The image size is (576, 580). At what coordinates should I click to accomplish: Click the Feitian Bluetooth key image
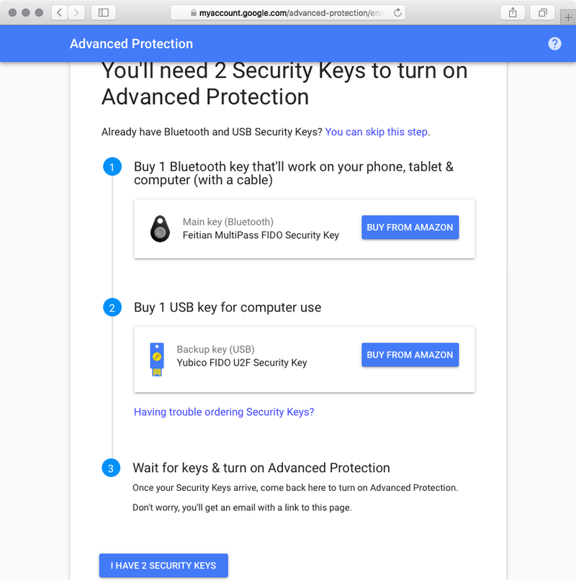click(x=160, y=229)
